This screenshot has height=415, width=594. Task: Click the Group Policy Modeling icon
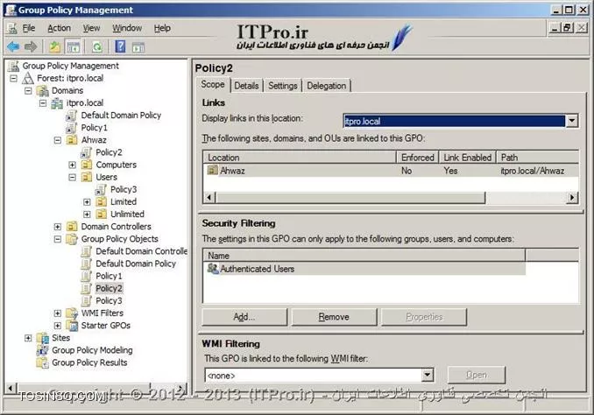coord(42,350)
